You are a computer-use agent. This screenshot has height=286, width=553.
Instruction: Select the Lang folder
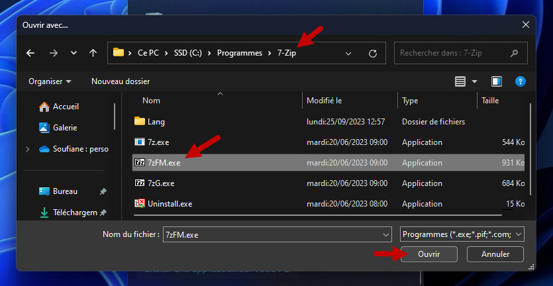click(328, 122)
